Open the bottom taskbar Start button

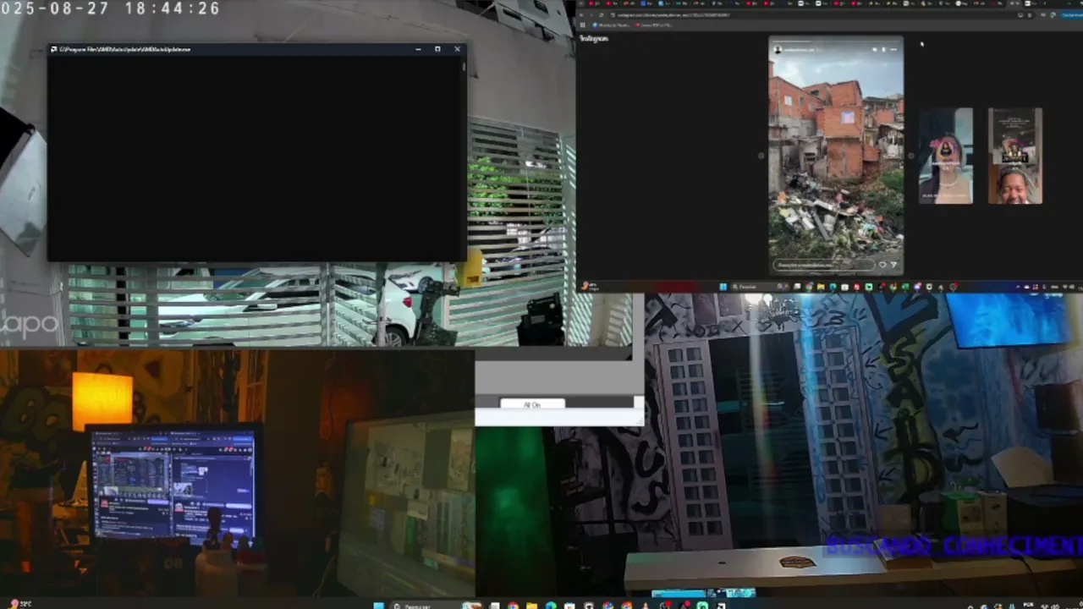[x=379, y=606]
